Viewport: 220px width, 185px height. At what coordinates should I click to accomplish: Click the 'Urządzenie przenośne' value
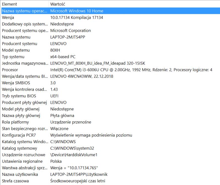71,122
